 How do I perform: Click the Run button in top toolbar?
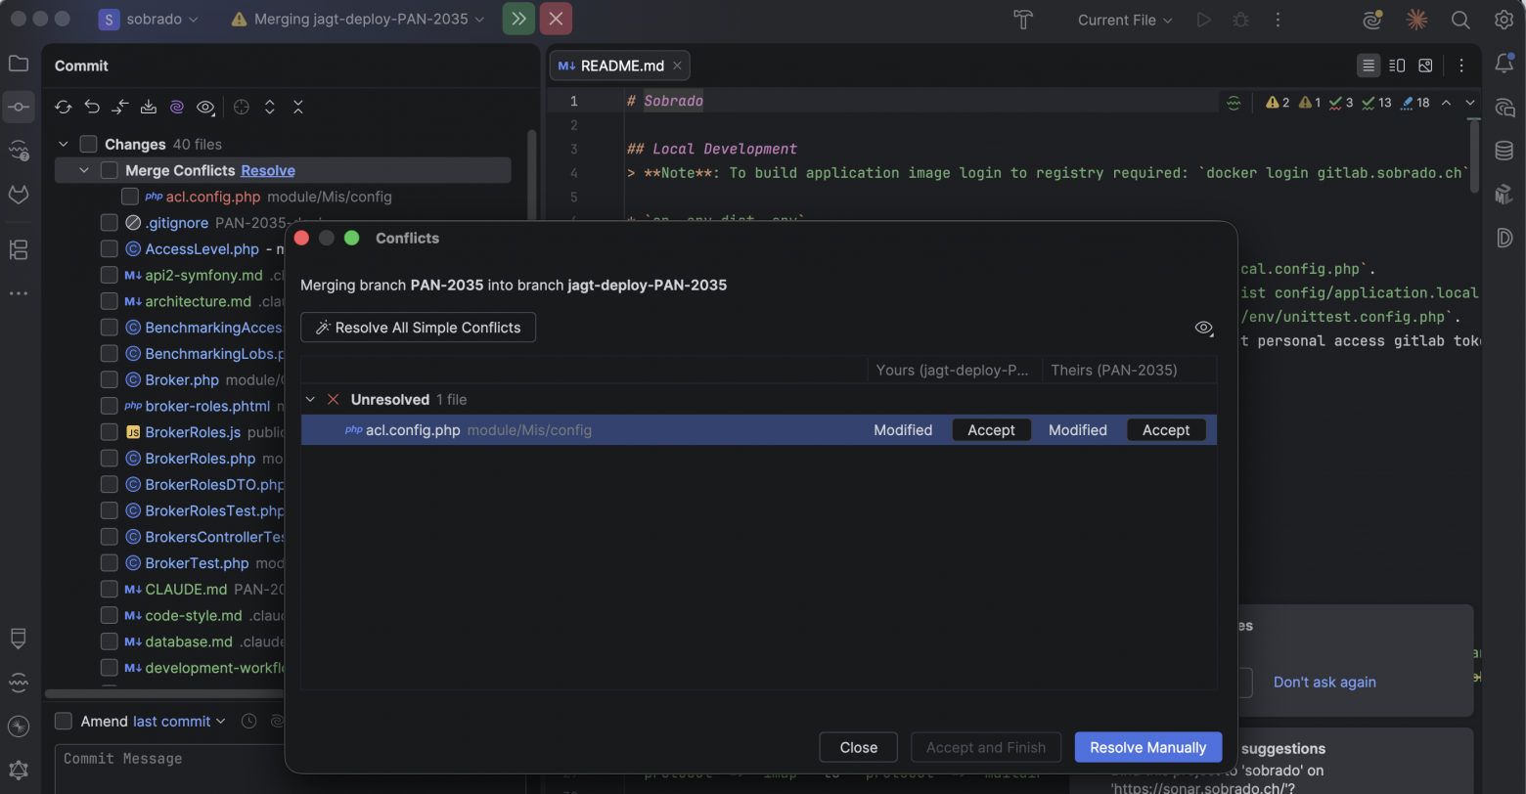click(1204, 20)
